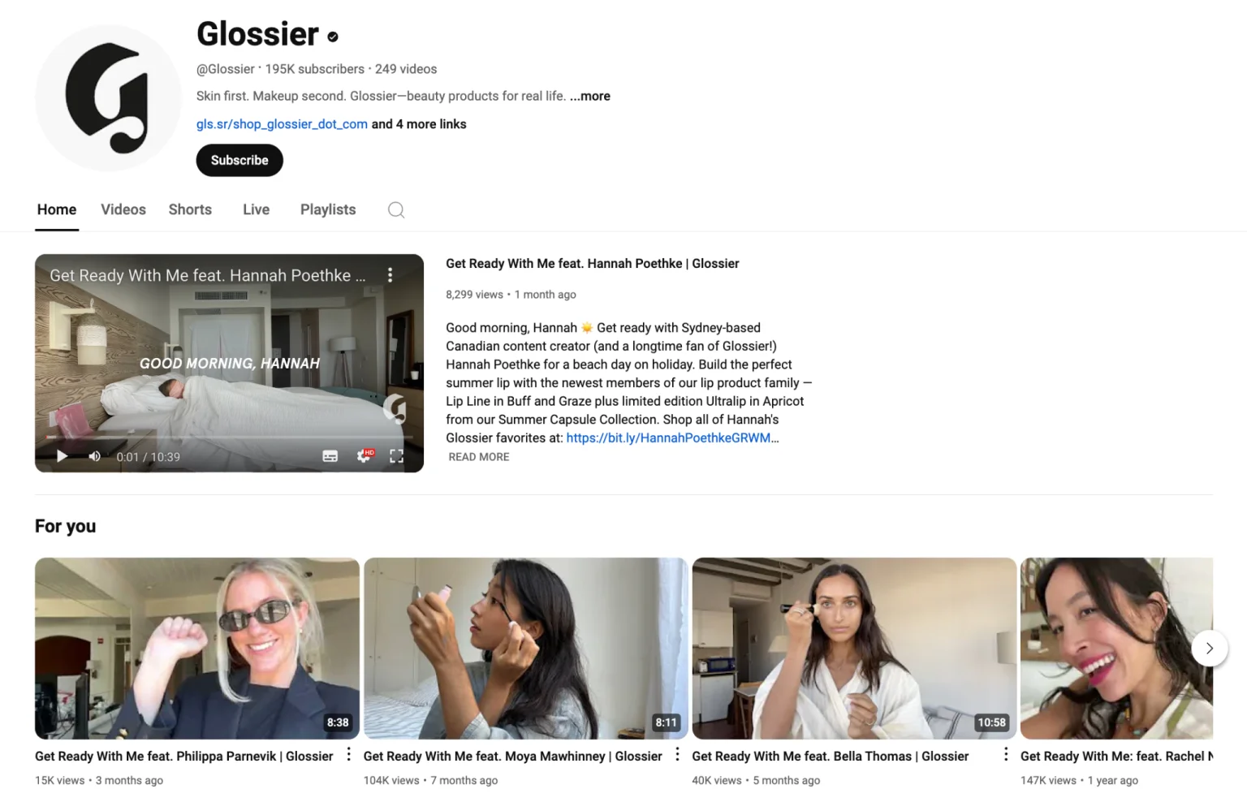
Task: Click the featured video progress bar
Action: click(229, 438)
